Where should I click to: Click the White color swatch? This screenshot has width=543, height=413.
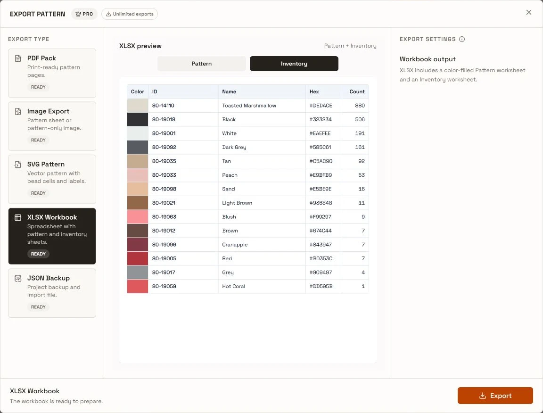[x=138, y=133]
